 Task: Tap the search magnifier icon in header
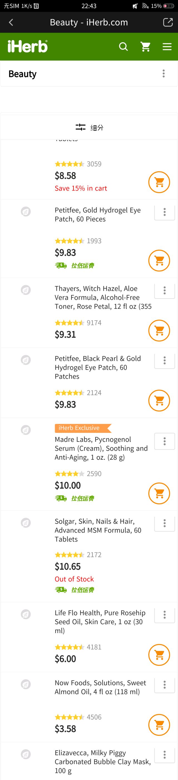(123, 47)
